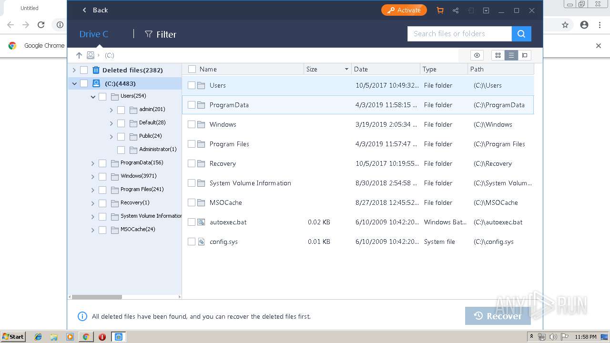This screenshot has height=343, width=610.
Task: Open the Filter menu
Action: 161,34
